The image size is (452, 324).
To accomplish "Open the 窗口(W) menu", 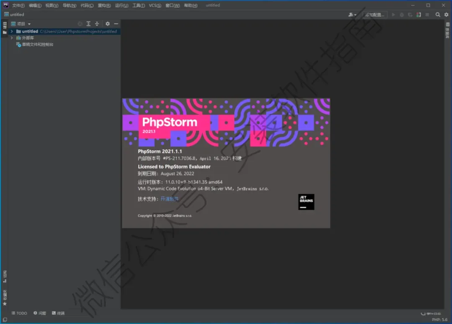I will pos(173,5).
